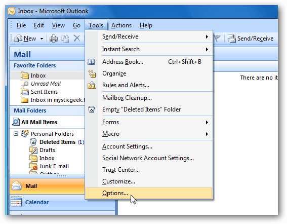Click the Sent Items folder icon
The width and height of the screenshot is (287, 224).
(x=25, y=92)
